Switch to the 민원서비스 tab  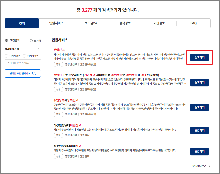tap(56, 23)
